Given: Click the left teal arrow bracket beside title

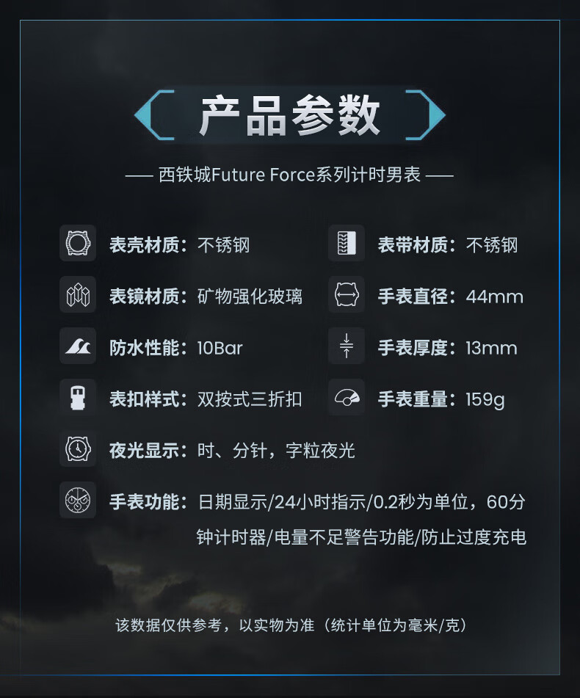Looking at the screenshot, I should (154, 115).
